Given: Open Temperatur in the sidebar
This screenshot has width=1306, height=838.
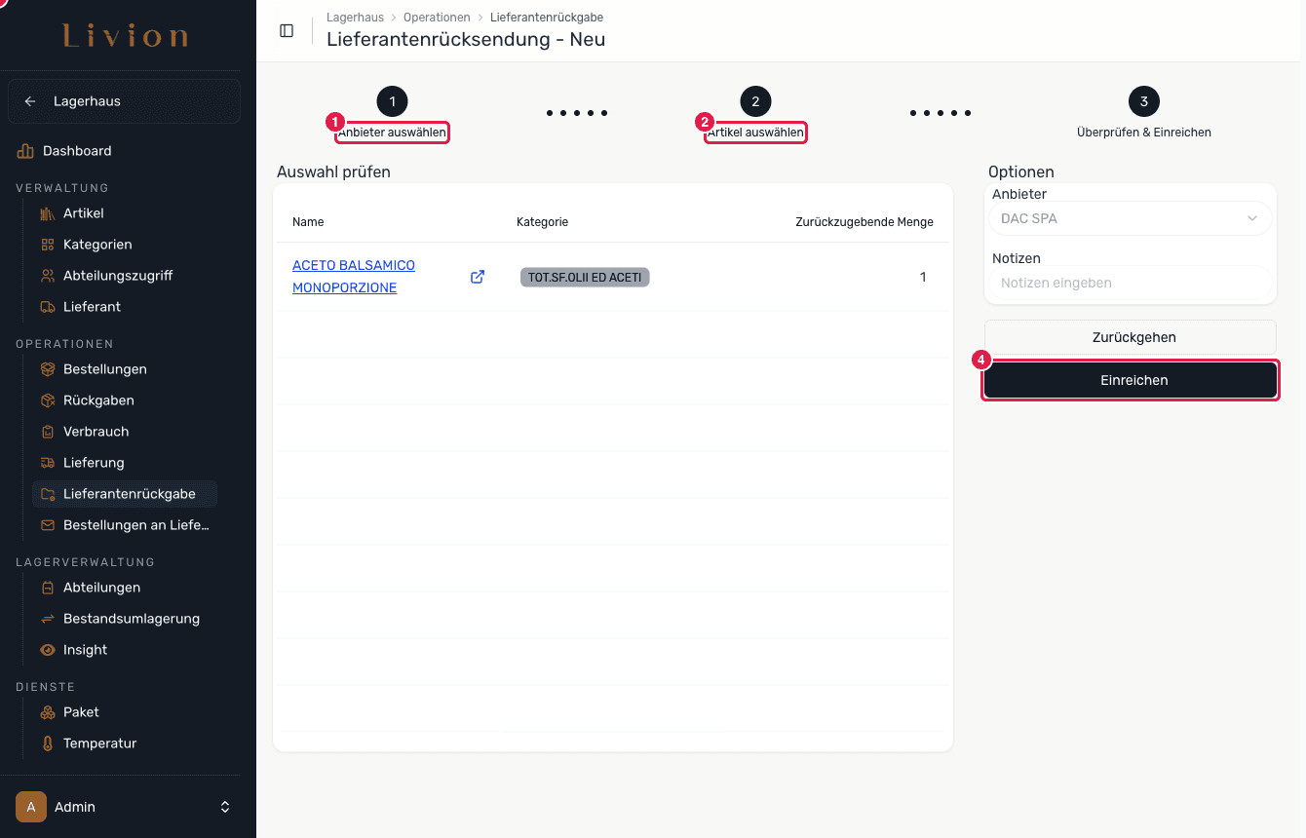Looking at the screenshot, I should click(x=100, y=743).
